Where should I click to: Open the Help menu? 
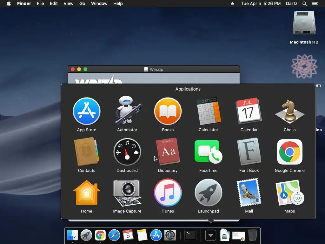click(118, 3)
